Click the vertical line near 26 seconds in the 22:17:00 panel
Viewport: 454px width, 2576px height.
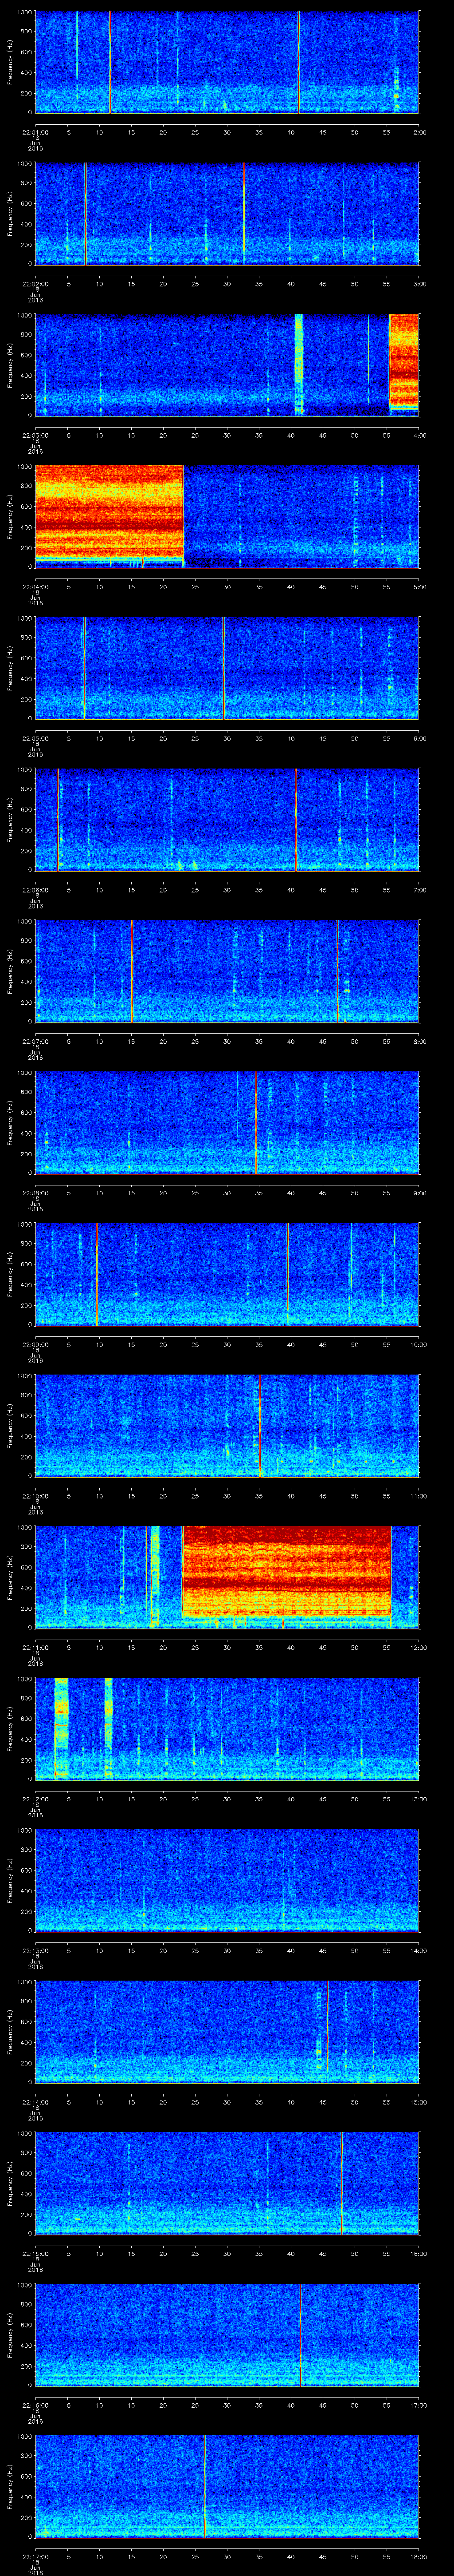[204, 2484]
